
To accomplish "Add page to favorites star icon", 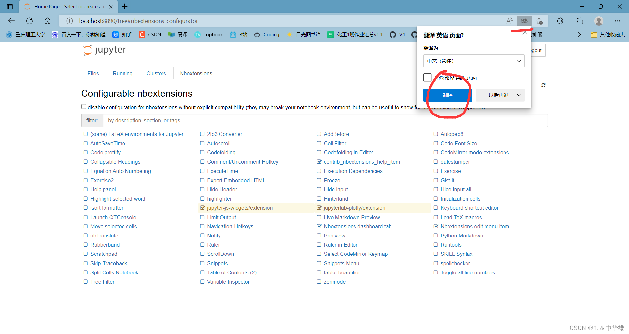I will click(x=539, y=21).
